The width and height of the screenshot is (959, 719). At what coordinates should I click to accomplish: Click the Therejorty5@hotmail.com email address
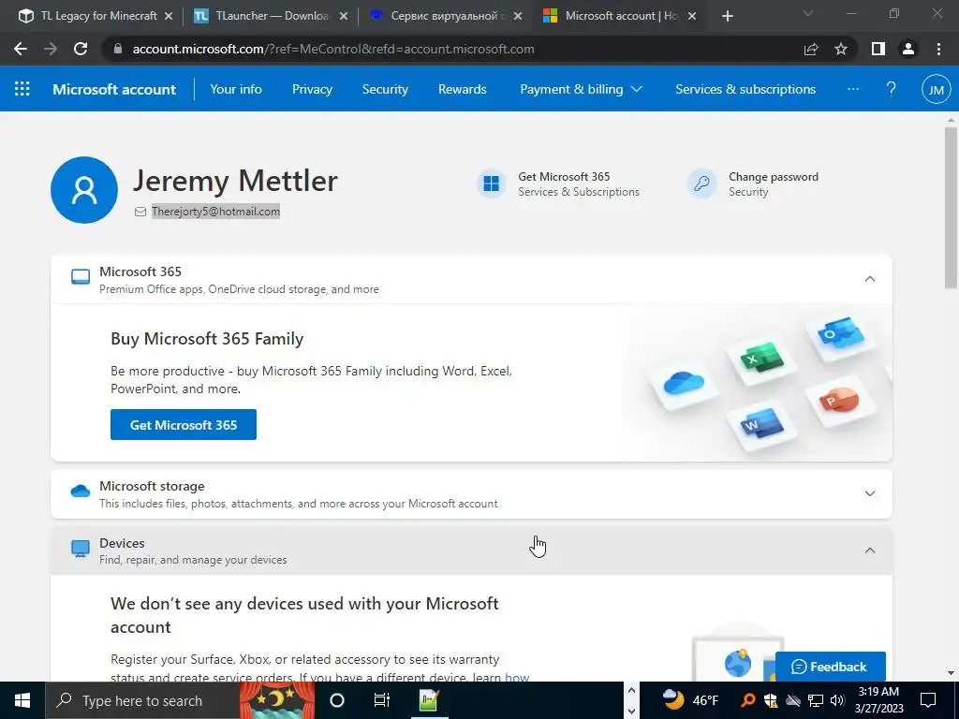point(216,212)
